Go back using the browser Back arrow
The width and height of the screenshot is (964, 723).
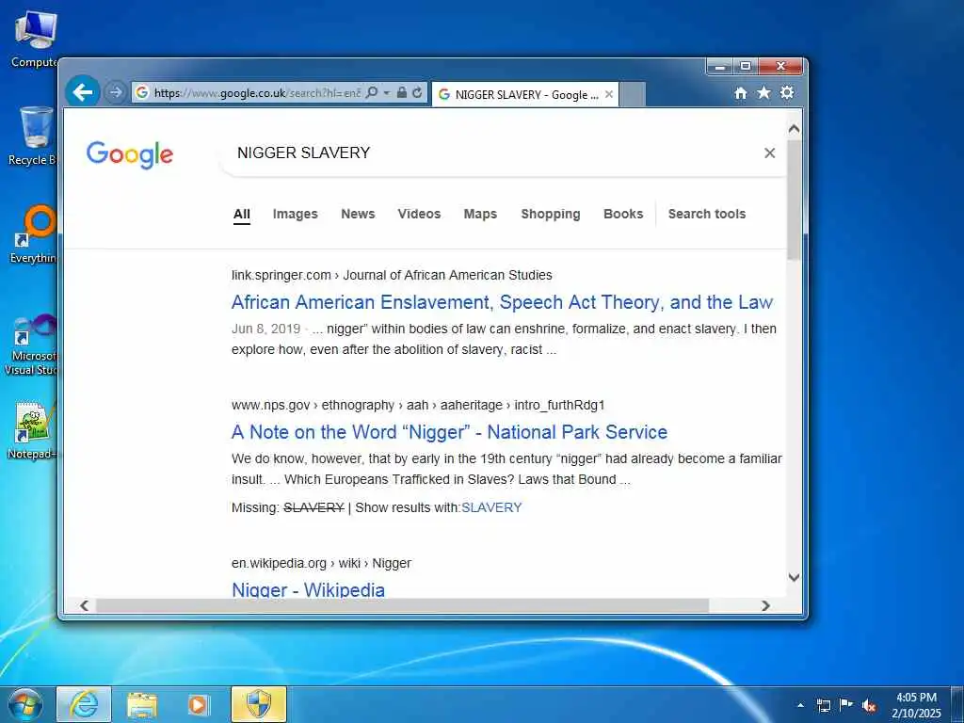[x=83, y=92]
